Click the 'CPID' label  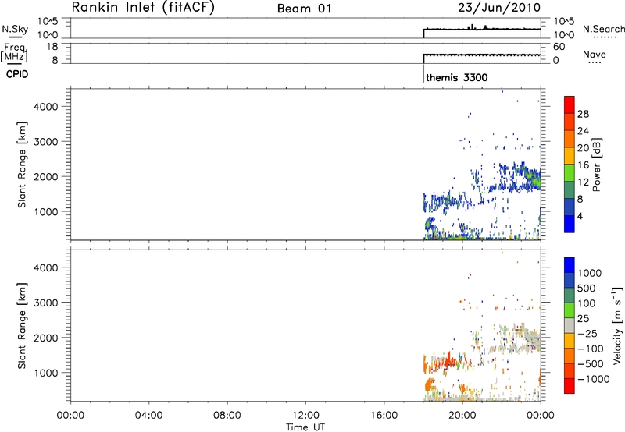point(17,74)
